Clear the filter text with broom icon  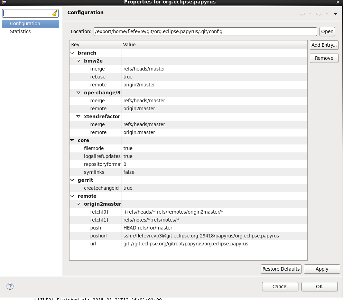(x=55, y=13)
